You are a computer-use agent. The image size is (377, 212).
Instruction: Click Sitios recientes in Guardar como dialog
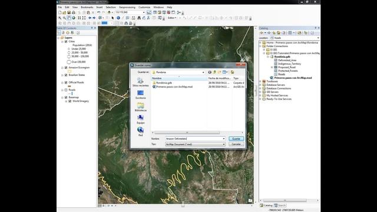pyautogui.click(x=140, y=82)
